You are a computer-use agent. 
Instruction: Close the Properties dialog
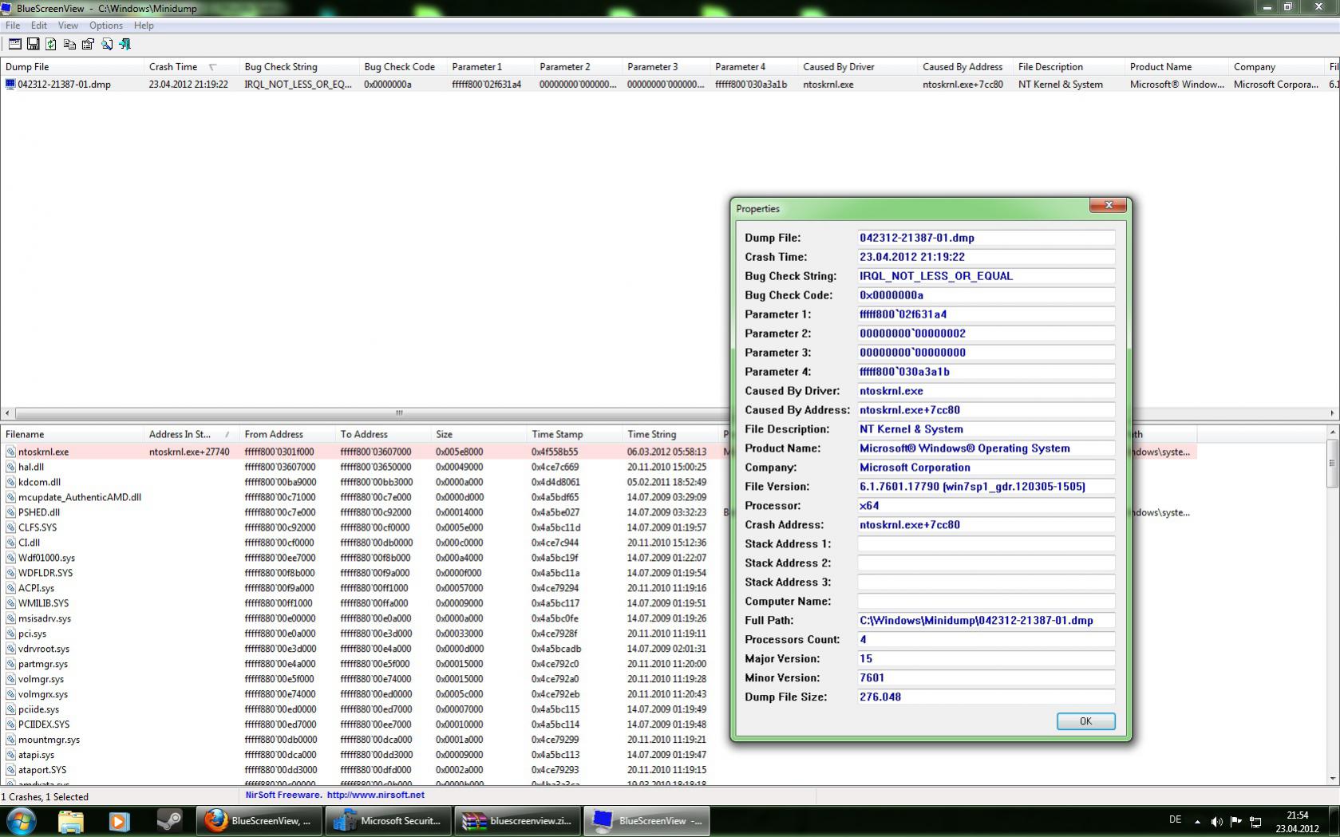[x=1109, y=205]
